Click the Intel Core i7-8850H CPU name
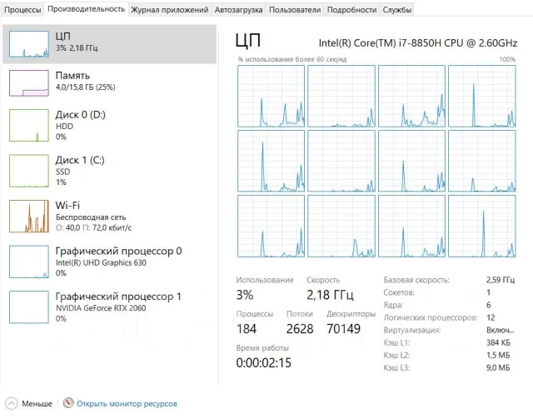The height and width of the screenshot is (419, 533). (418, 43)
